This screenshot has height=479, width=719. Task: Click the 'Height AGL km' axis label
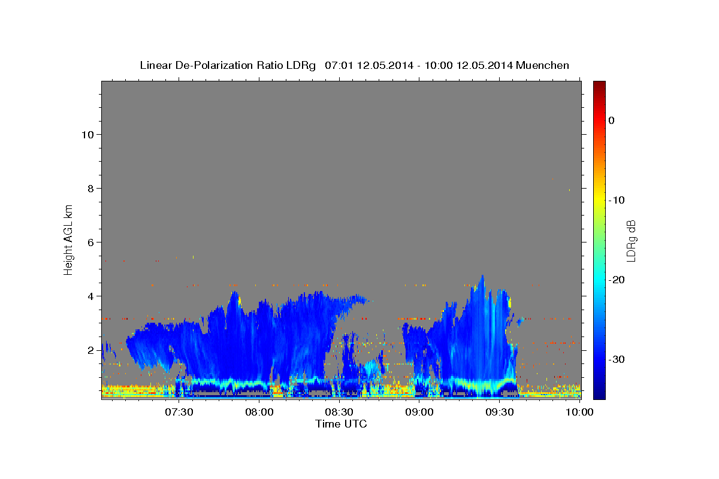[68, 239]
